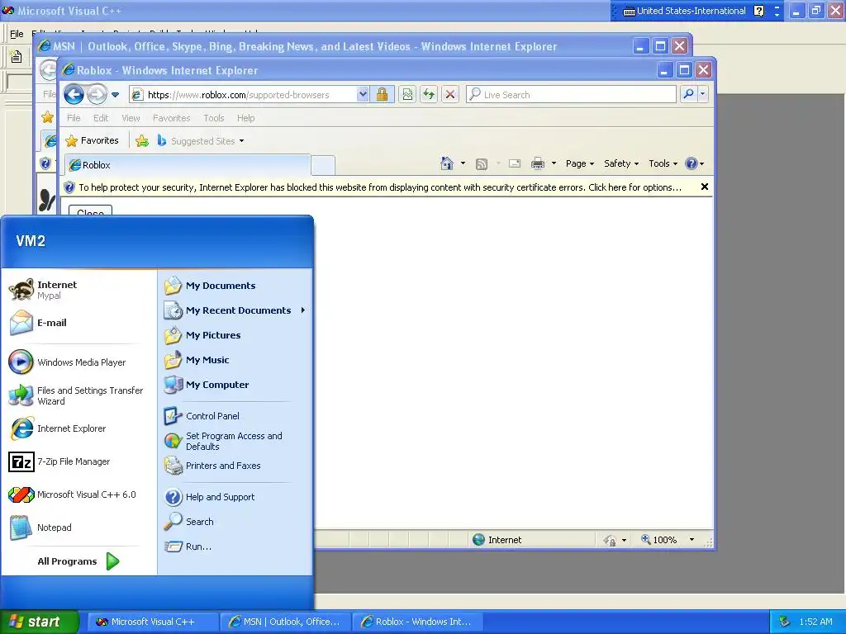The image size is (846, 634).
Task: Open the Tools menu in menu bar
Action: [214, 118]
